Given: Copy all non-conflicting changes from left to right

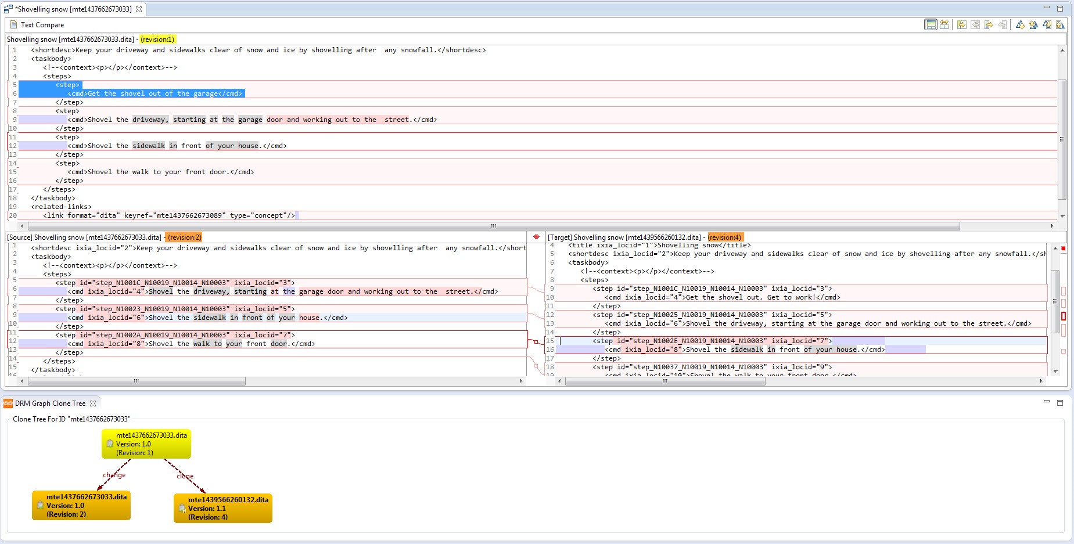Looking at the screenshot, I should coord(962,24).
